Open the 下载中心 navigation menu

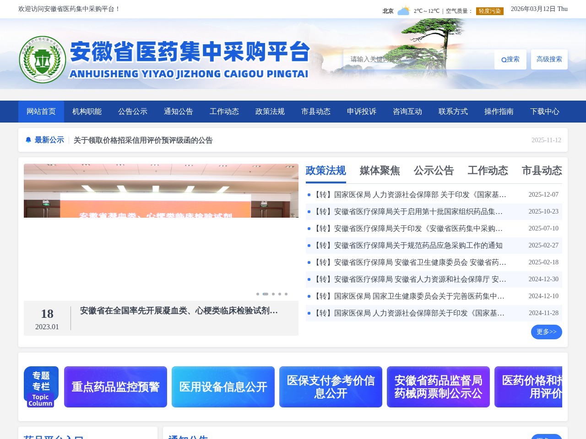[545, 111]
